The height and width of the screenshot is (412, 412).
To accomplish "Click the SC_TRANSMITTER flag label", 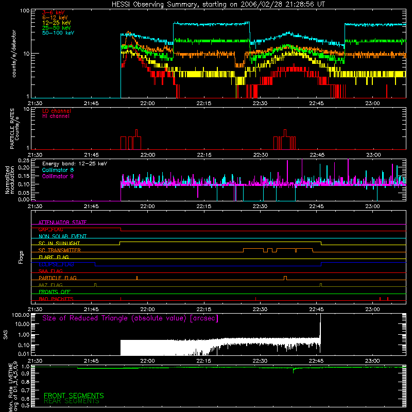I will [x=60, y=250].
